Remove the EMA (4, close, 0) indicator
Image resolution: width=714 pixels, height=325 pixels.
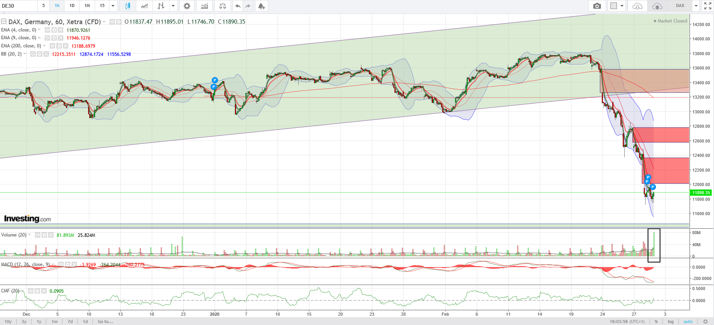(x=61, y=30)
